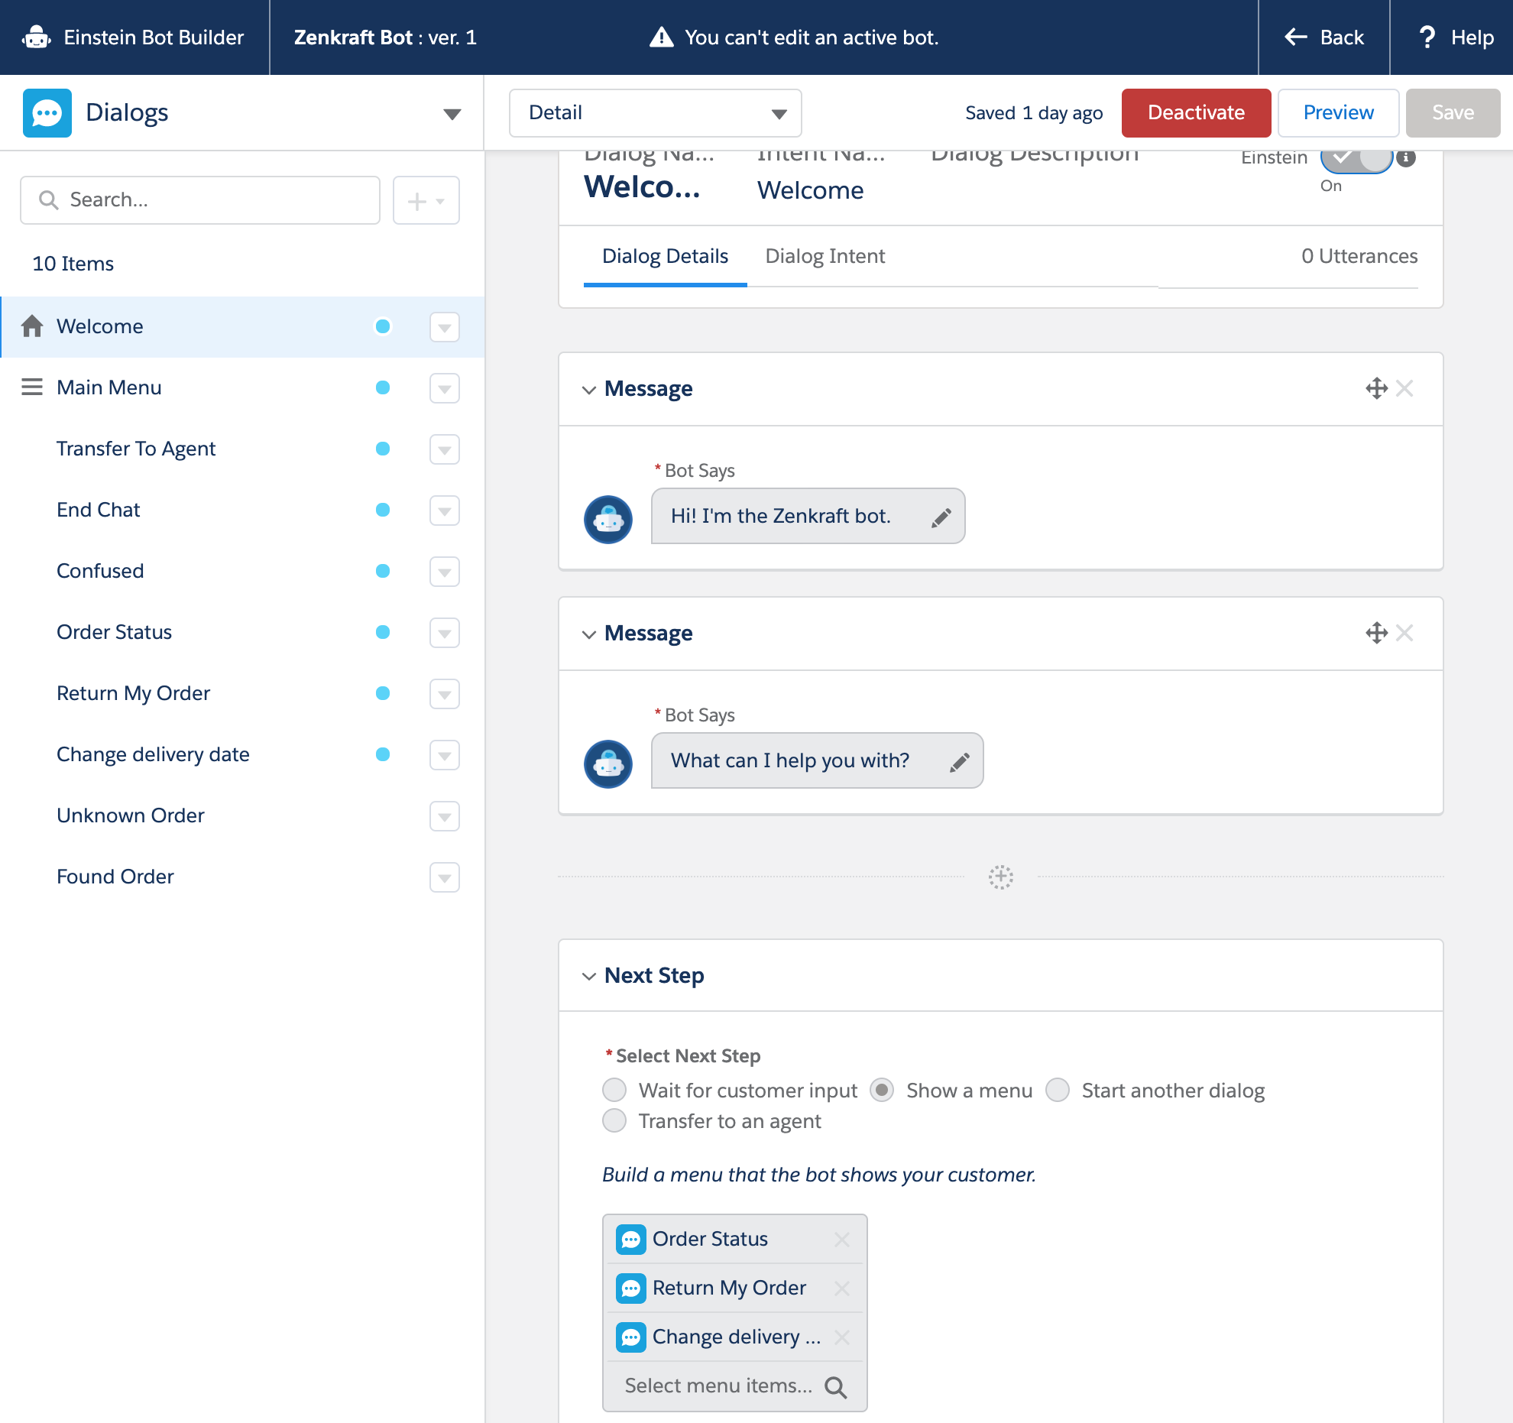Switch to Dialog Intent tab
Image resolution: width=1513 pixels, height=1423 pixels.
pyautogui.click(x=825, y=256)
